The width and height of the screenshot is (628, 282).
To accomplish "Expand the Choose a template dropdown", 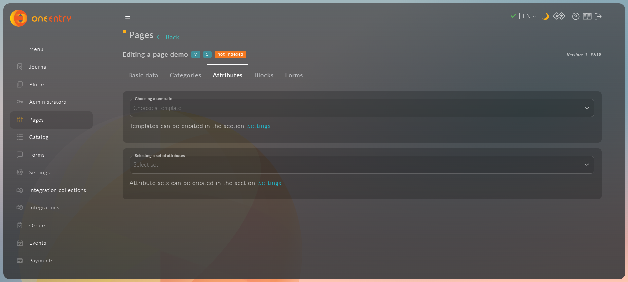I will 362,108.
